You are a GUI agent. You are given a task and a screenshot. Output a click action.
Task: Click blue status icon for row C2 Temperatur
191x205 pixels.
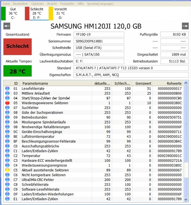tap(7, 156)
